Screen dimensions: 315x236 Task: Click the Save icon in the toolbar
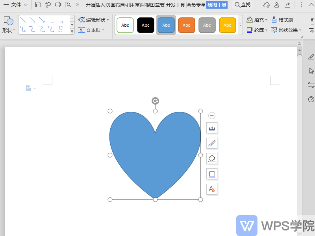pos(38,5)
